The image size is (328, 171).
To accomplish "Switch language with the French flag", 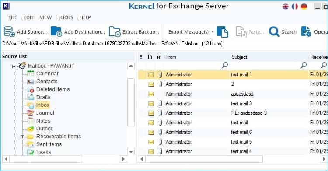I will (x=294, y=7).
